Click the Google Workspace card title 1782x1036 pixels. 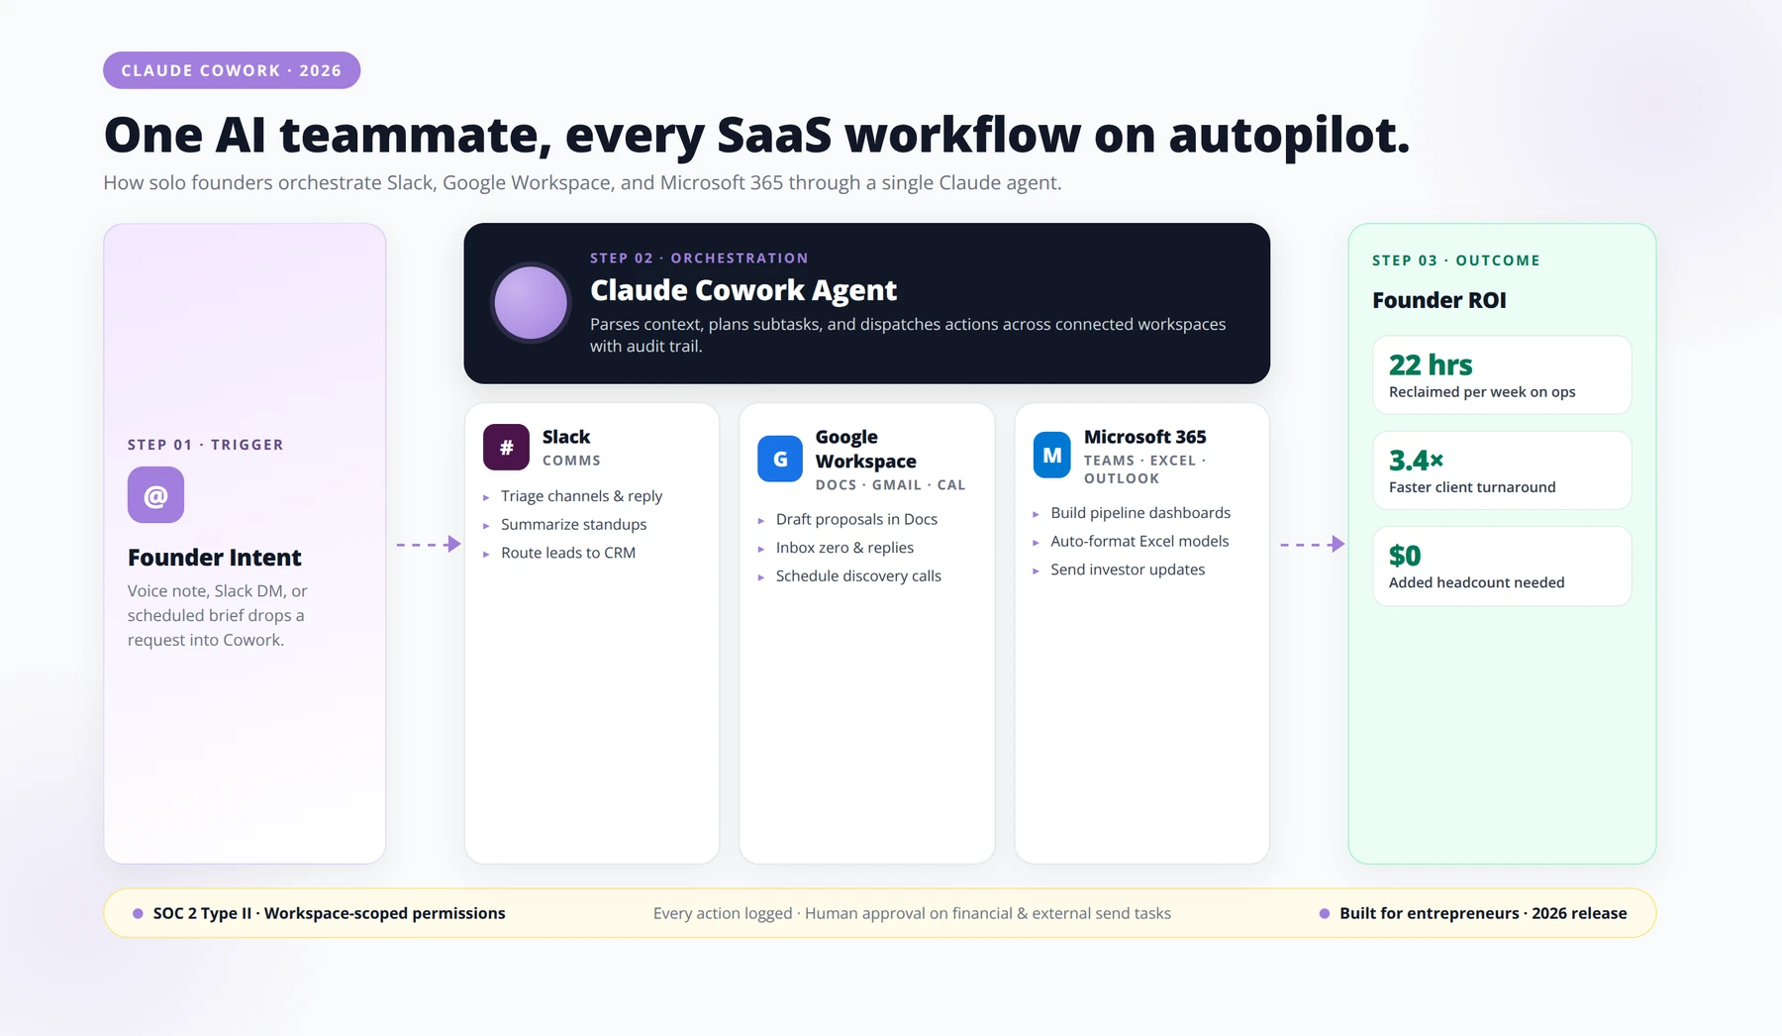coord(866,449)
